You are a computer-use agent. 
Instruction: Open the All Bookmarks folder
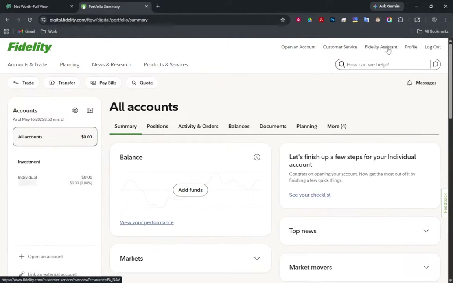433,31
